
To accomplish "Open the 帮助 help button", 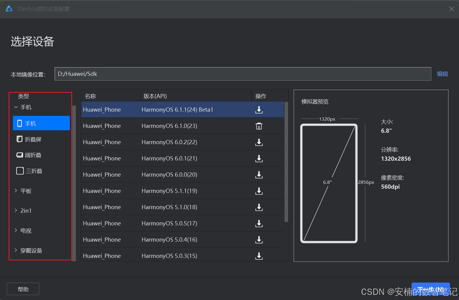I will (23, 289).
